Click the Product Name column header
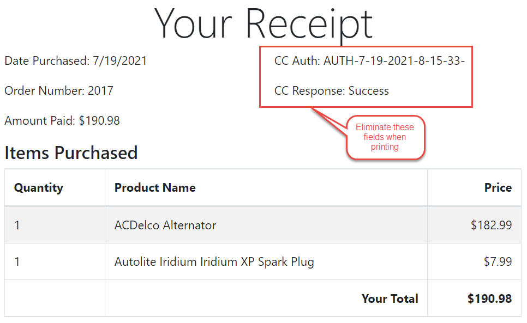Viewport: 527px width, 323px height. click(155, 188)
